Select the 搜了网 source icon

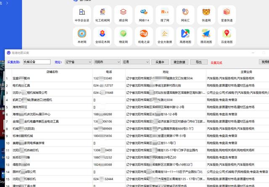[x=165, y=15]
